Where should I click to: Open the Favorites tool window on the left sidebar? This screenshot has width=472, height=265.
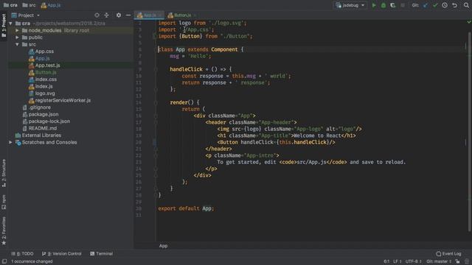4,230
